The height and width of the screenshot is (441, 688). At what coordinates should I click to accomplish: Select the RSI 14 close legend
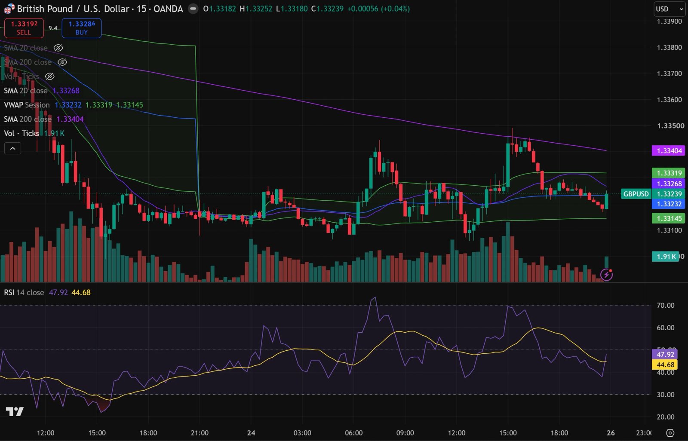point(47,293)
